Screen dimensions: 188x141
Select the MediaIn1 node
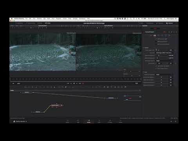[27, 92]
